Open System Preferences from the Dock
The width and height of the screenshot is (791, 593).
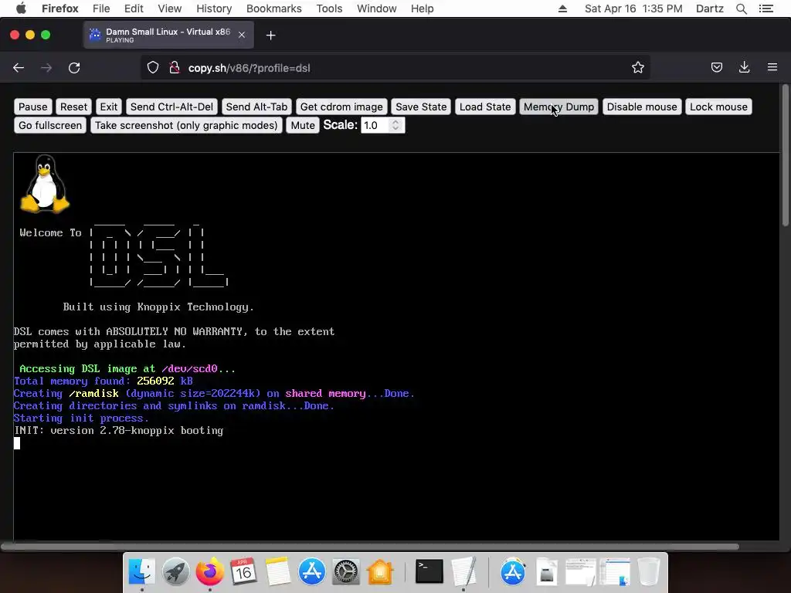tap(345, 572)
